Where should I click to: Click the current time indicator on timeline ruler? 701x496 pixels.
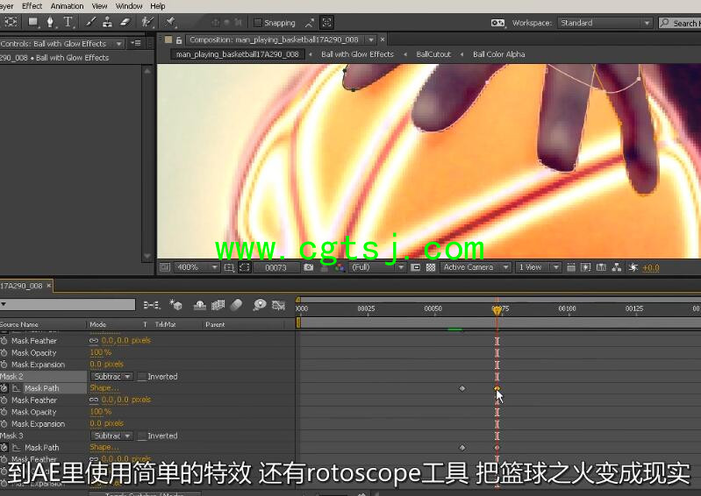pos(497,309)
